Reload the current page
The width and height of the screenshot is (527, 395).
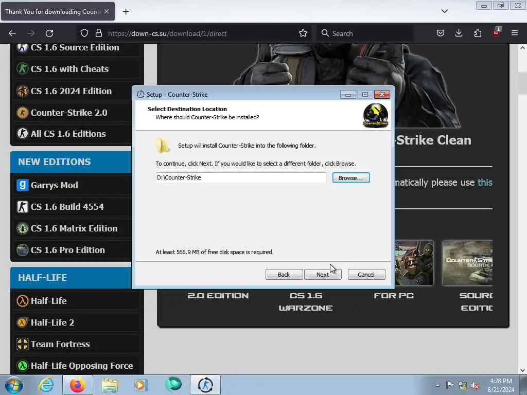(x=49, y=33)
